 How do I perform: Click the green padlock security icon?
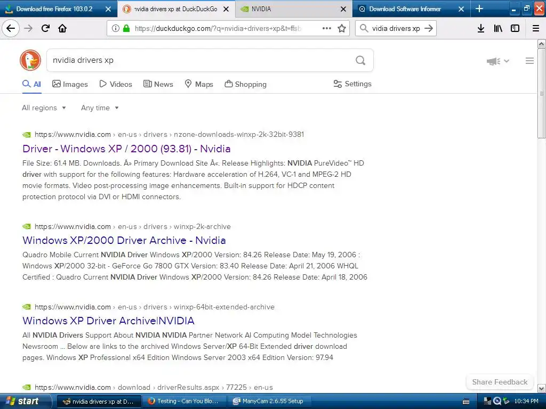point(126,28)
